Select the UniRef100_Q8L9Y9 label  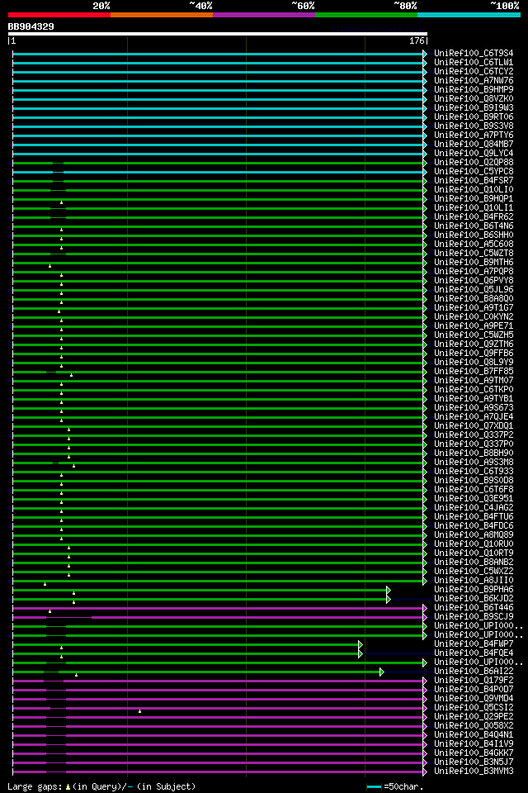[474, 363]
